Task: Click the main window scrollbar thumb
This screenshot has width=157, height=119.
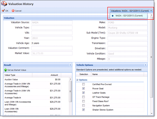Action: 152,57
